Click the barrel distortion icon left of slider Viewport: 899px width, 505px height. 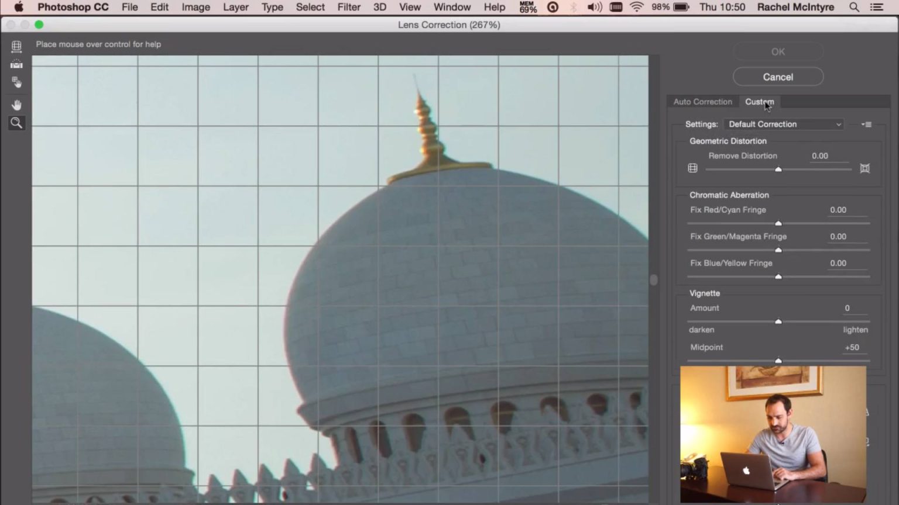click(x=692, y=168)
